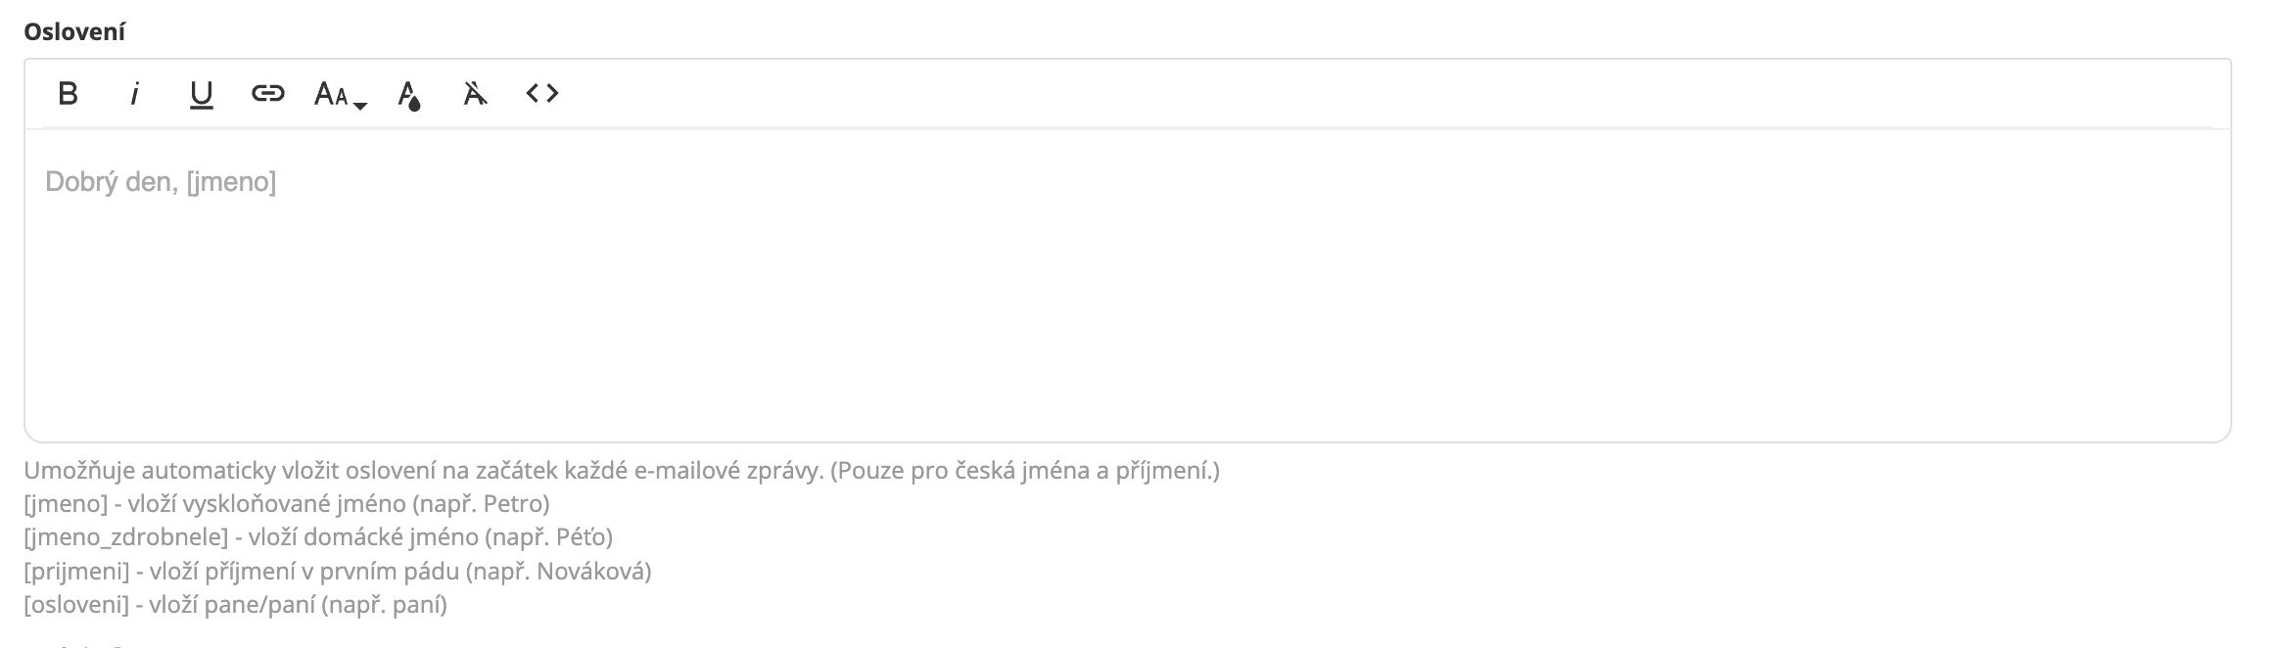This screenshot has width=2293, height=648.
Task: Click the "(např. paní)" example text
Action: 384,604
